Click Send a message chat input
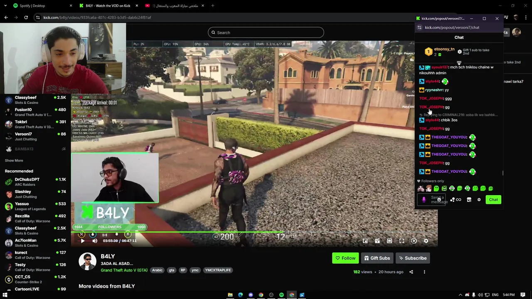The image size is (532, 299). (432, 200)
